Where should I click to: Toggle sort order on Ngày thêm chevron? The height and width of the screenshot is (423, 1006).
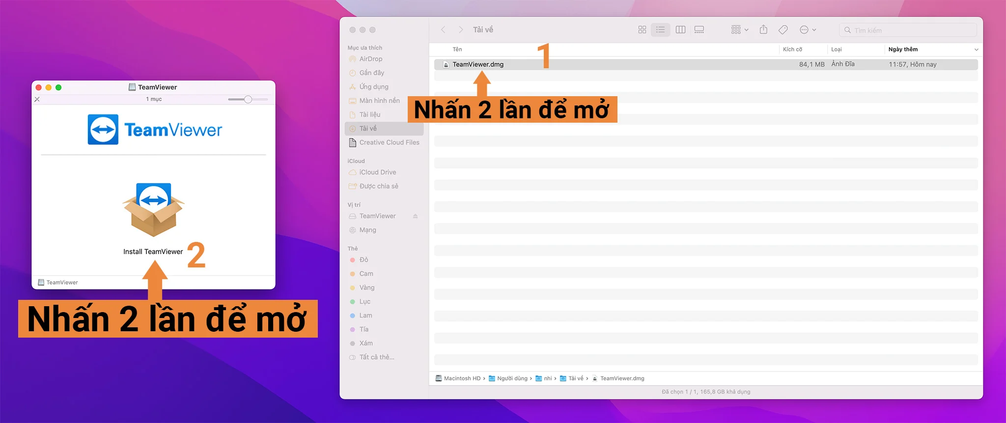click(976, 50)
